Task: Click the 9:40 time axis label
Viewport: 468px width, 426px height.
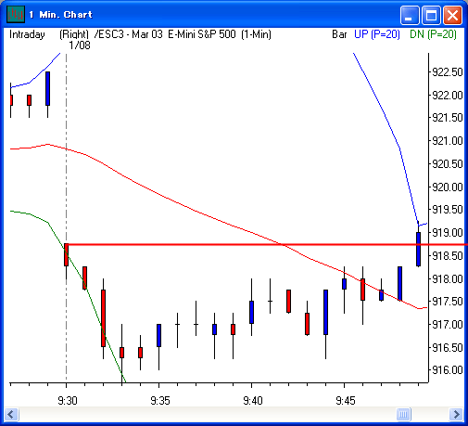Action: pos(253,401)
